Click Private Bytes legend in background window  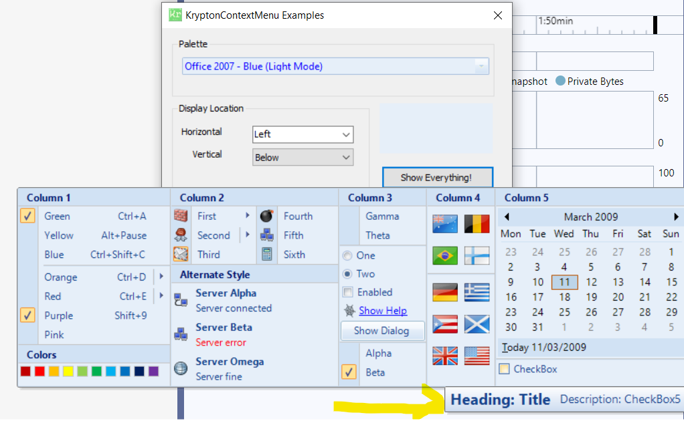[590, 81]
